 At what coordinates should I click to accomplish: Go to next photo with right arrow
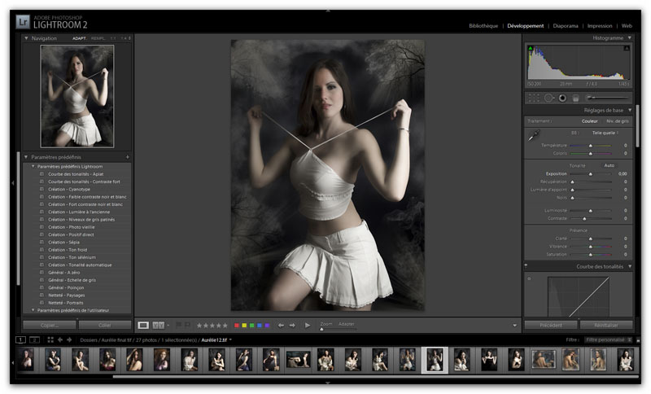pyautogui.click(x=292, y=325)
